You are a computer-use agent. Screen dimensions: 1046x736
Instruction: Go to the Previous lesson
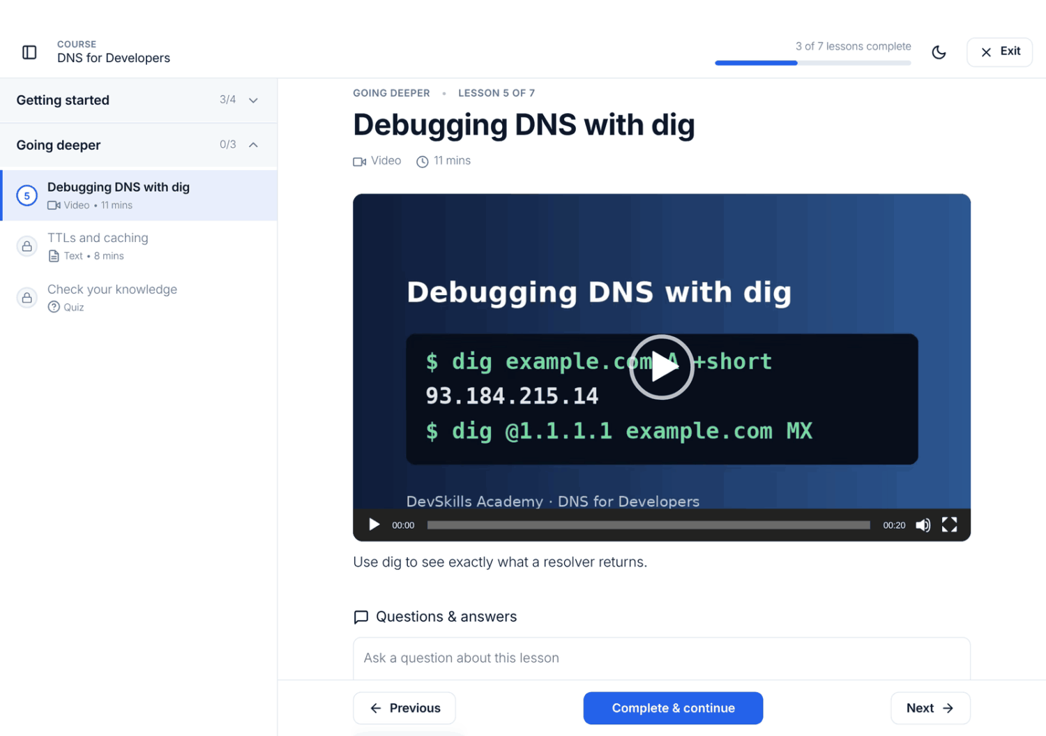[x=404, y=708]
